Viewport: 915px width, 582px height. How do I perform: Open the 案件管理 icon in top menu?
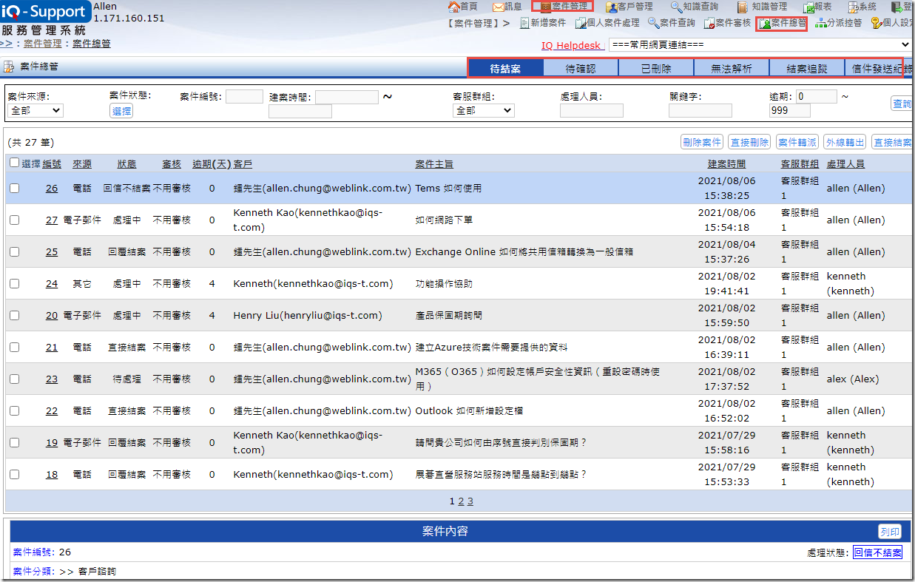pyautogui.click(x=546, y=7)
